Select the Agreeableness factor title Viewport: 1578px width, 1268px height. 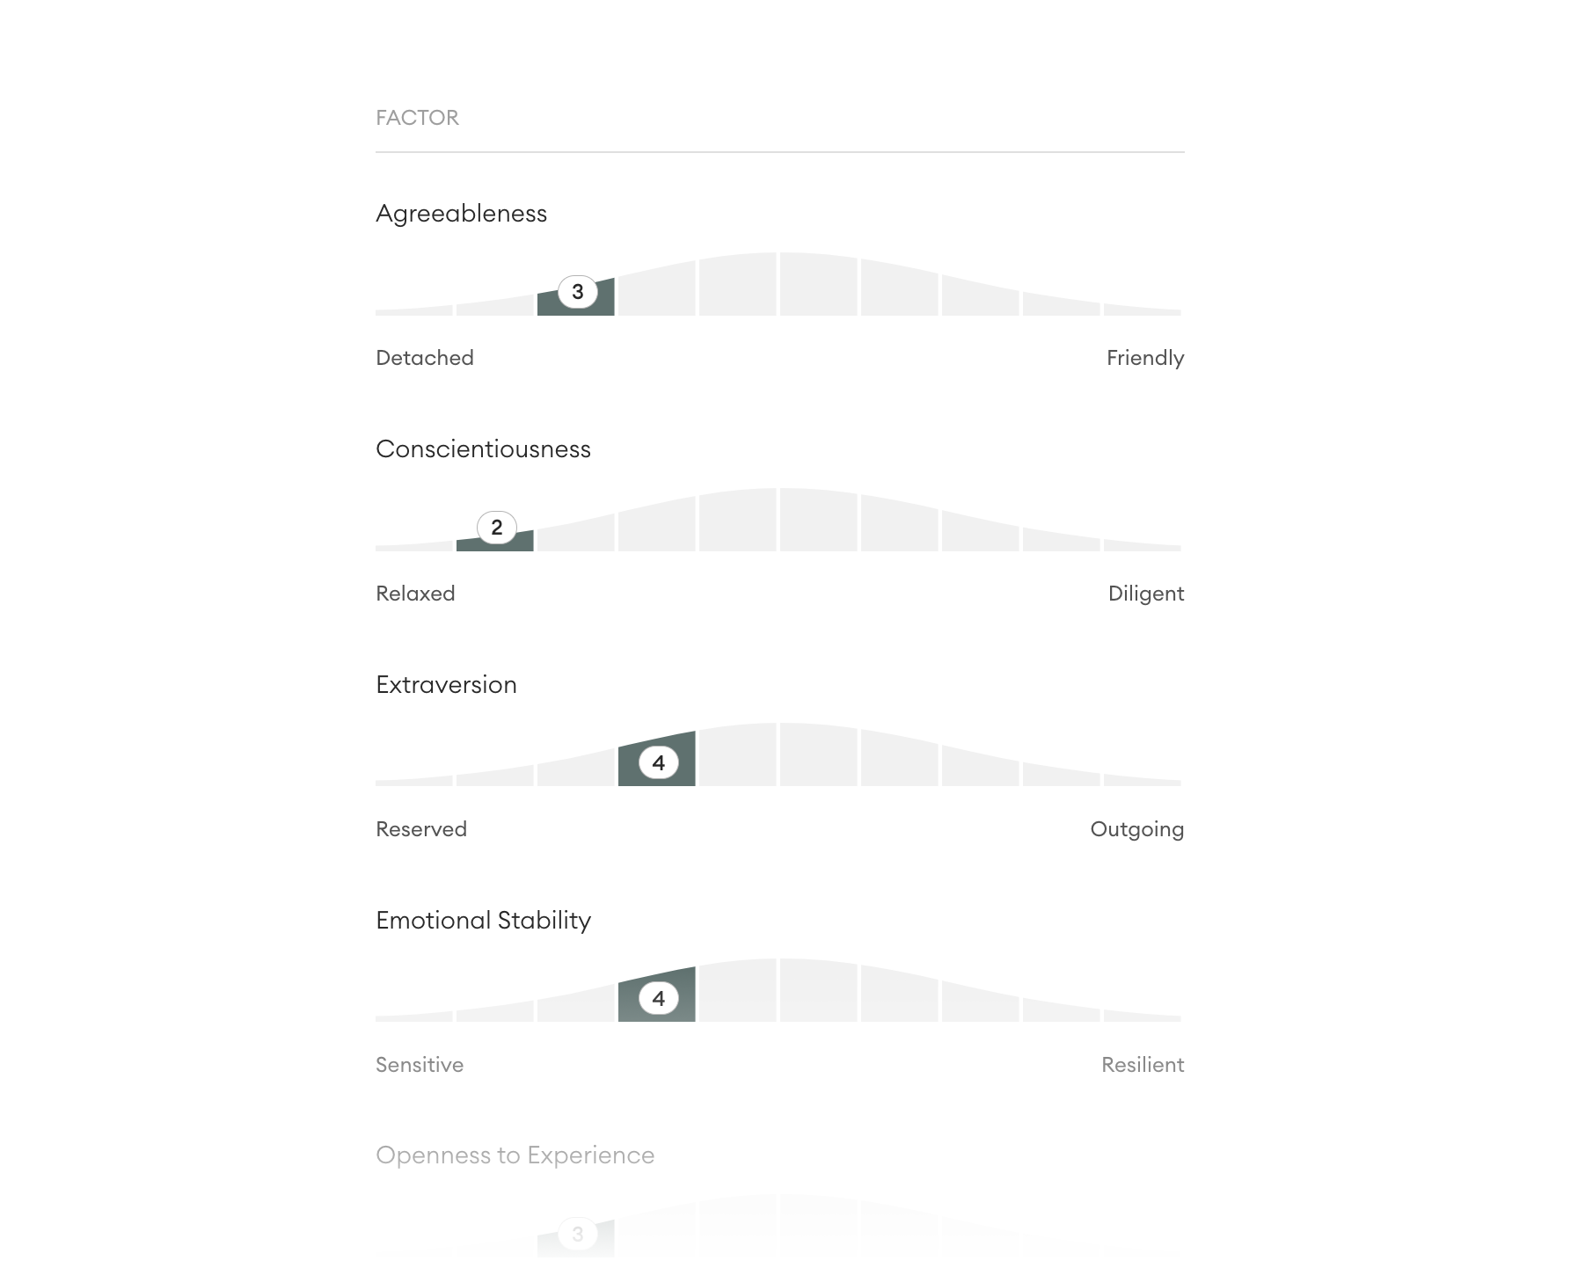tap(461, 214)
